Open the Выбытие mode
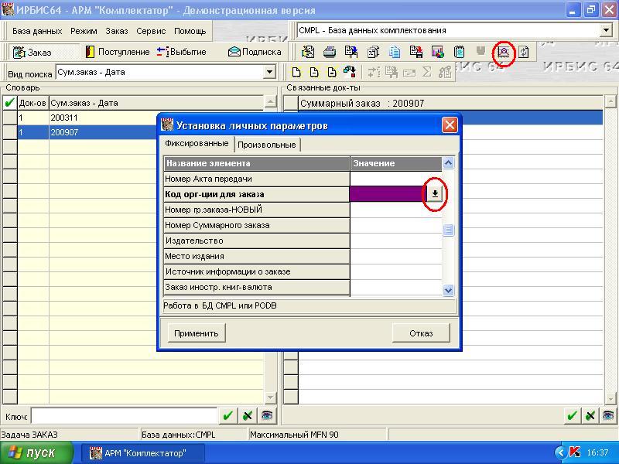 (x=182, y=52)
